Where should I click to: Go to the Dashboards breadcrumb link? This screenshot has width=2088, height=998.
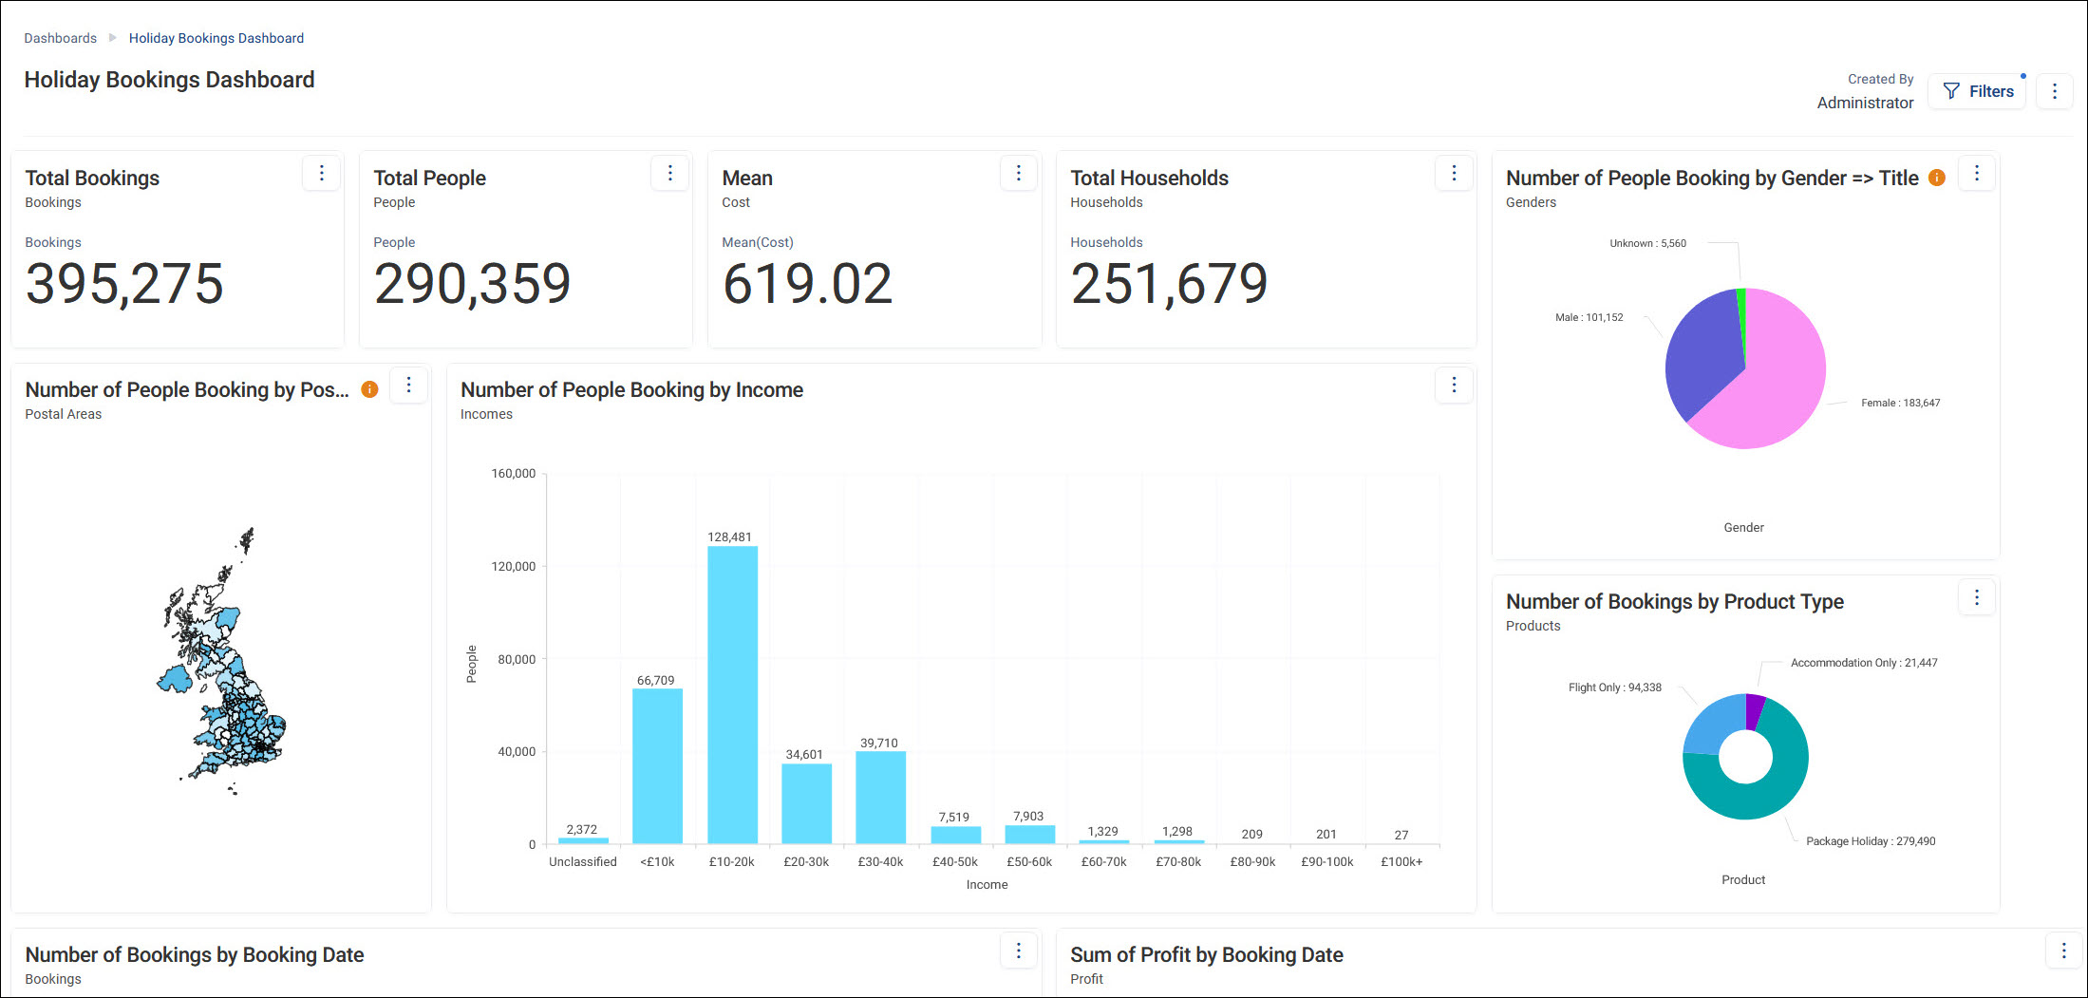click(61, 38)
